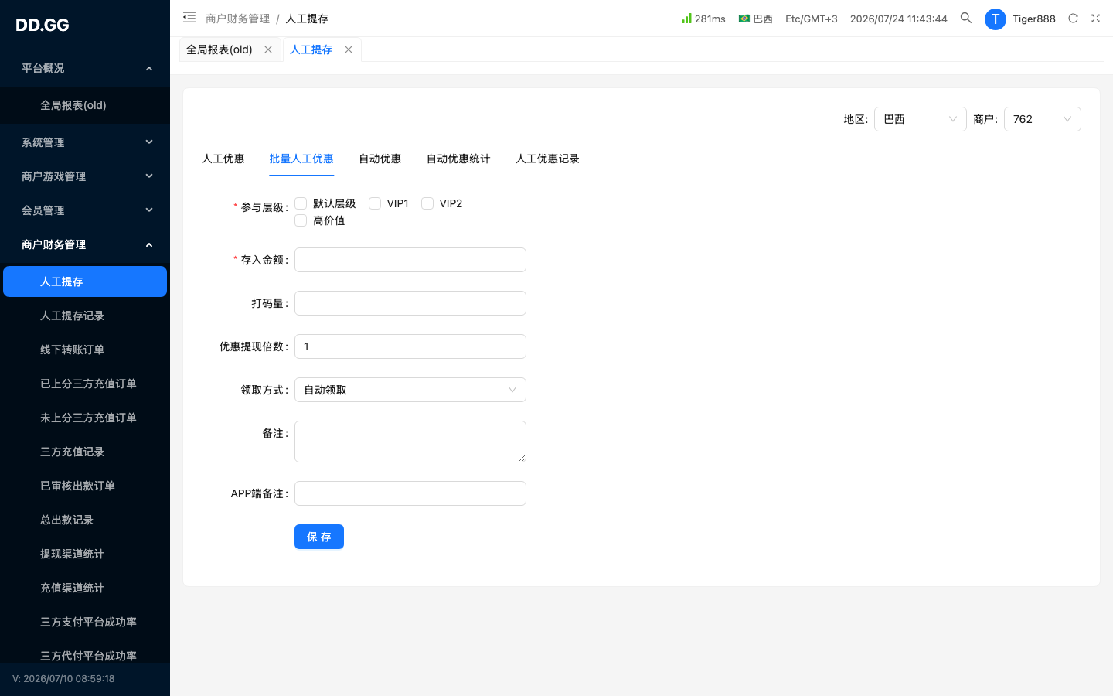Switch to the 全局报表(old) page tab
1113x696 pixels.
[x=220, y=49]
